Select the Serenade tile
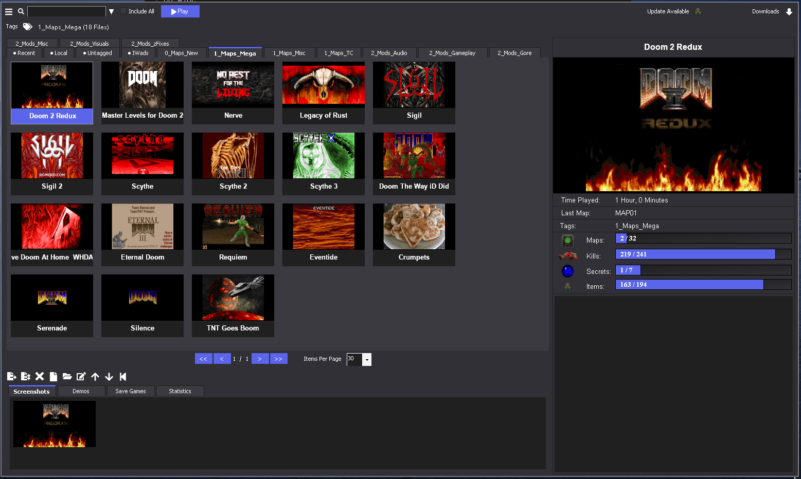 [x=52, y=306]
